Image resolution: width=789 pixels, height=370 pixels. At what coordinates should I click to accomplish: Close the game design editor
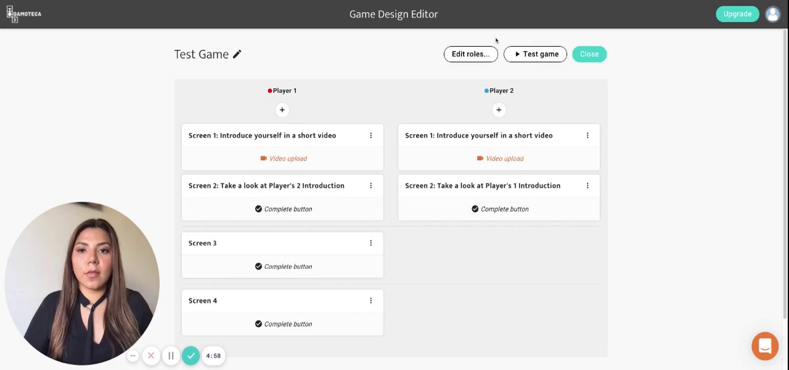point(589,54)
